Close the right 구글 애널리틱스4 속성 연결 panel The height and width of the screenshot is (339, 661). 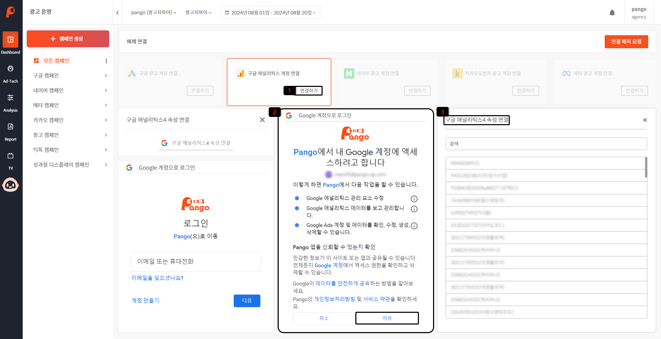[645, 120]
